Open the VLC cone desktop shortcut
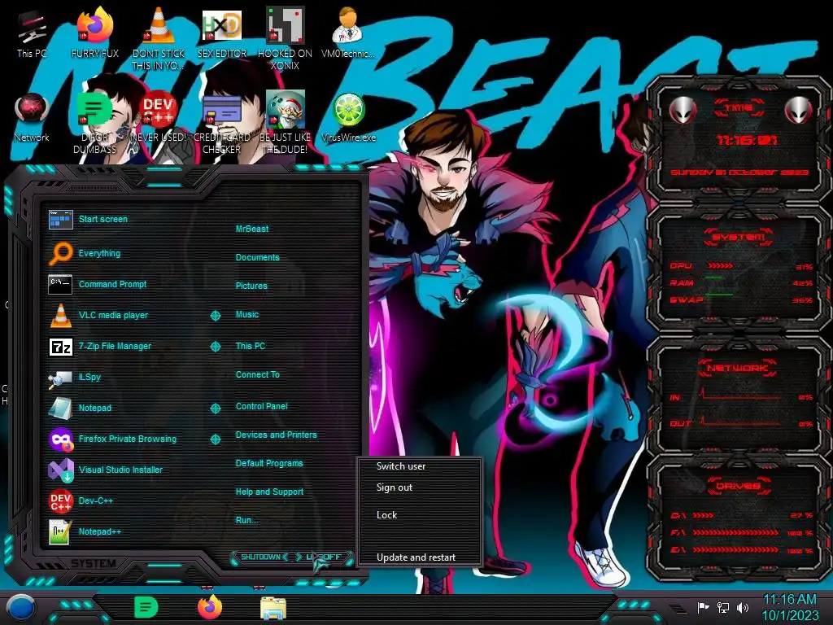This screenshot has width=833, height=625. coord(159,38)
